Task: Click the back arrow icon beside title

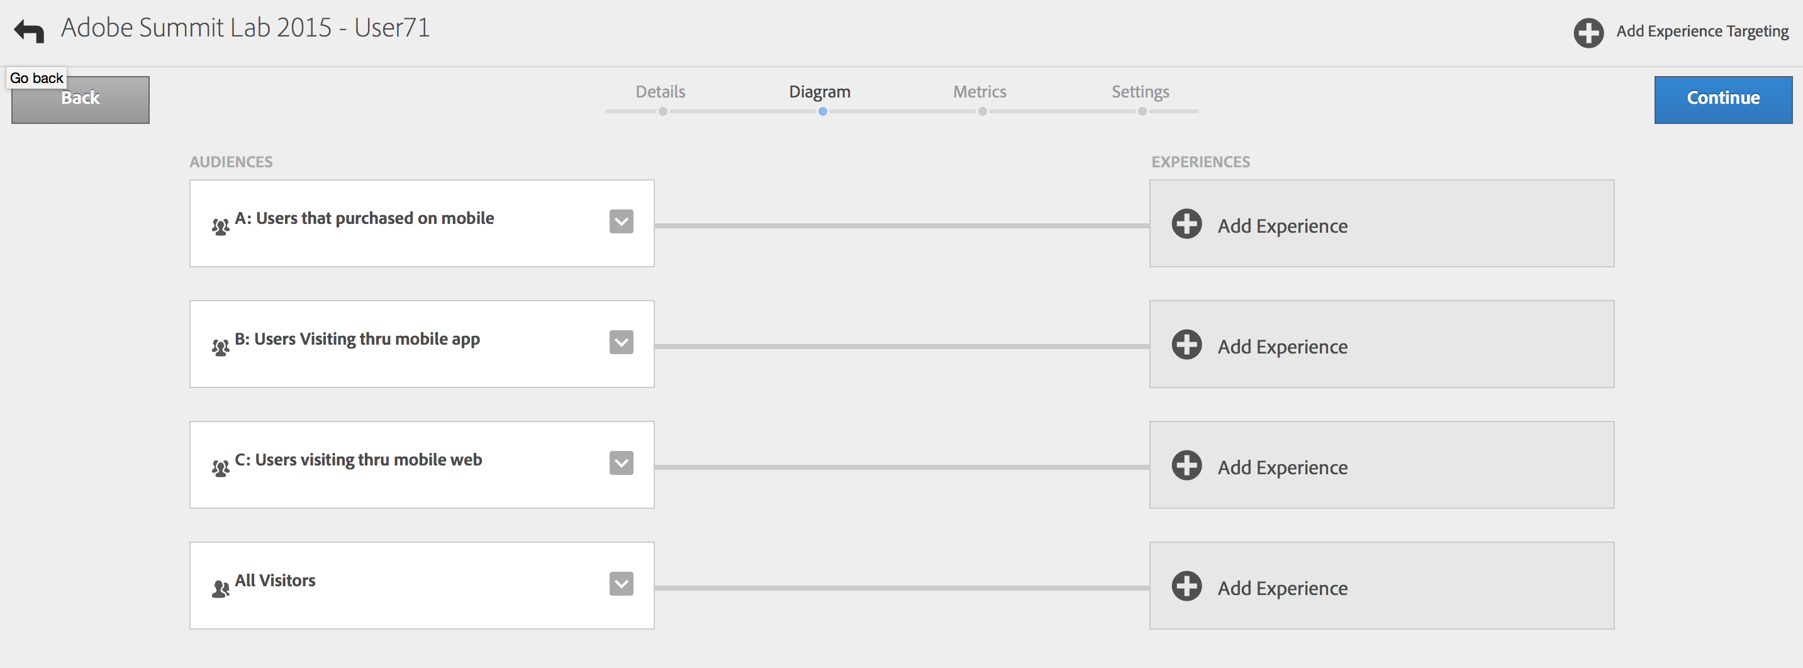Action: tap(30, 31)
